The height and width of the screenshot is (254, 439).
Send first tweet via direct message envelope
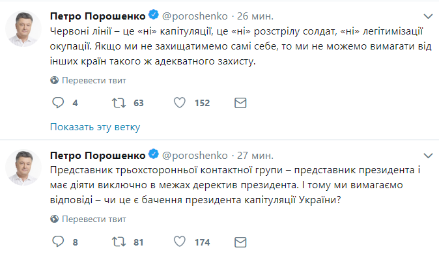coord(240,103)
